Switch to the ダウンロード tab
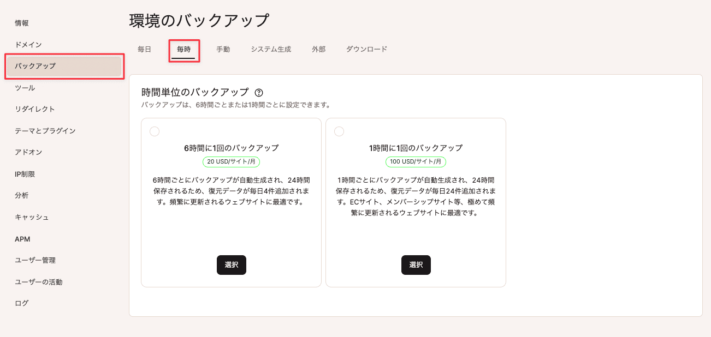 (367, 49)
